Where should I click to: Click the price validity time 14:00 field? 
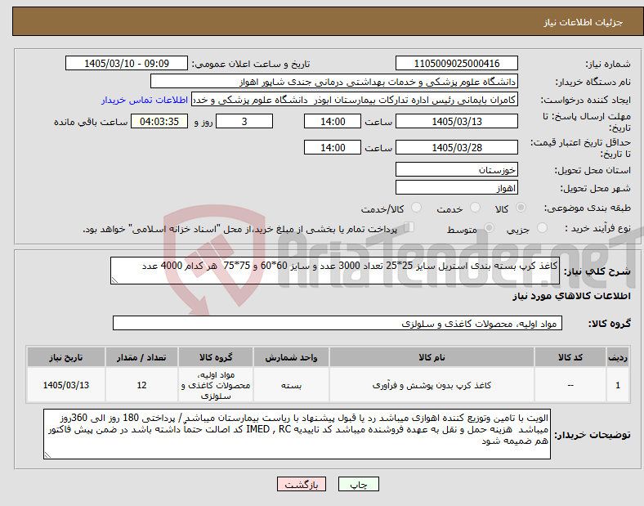click(333, 147)
